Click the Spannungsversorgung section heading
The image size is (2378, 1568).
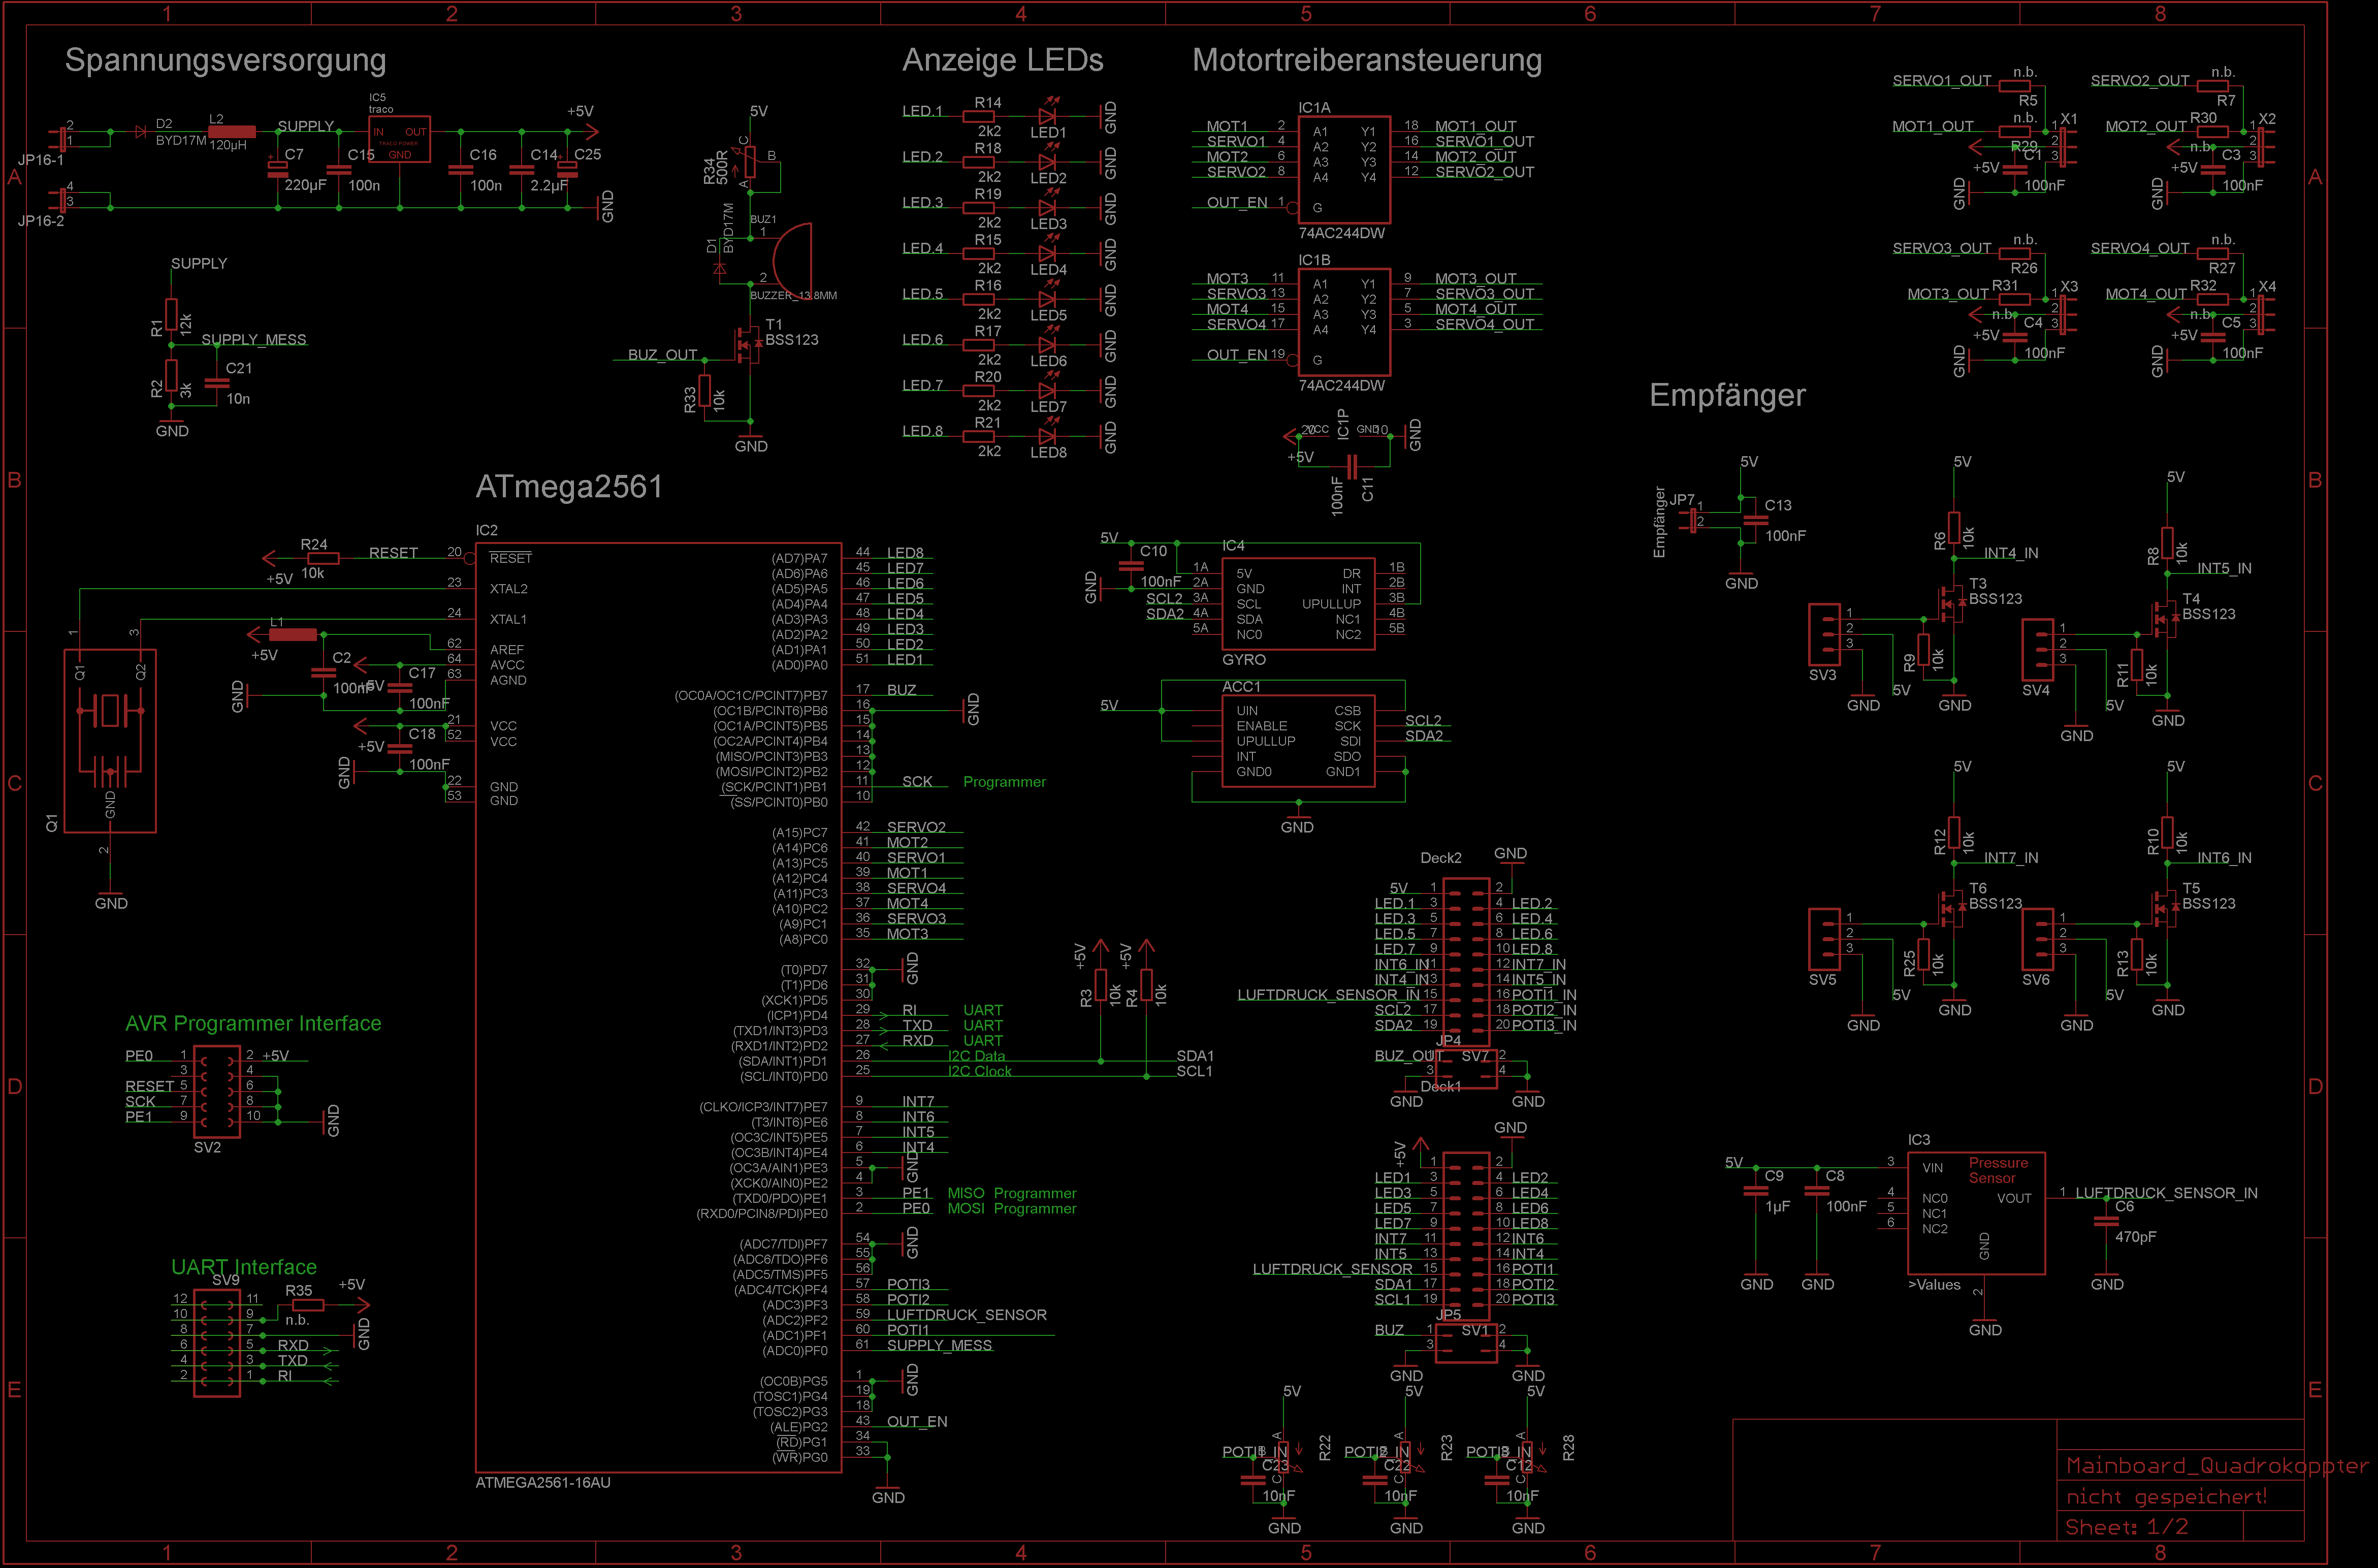click(x=225, y=60)
